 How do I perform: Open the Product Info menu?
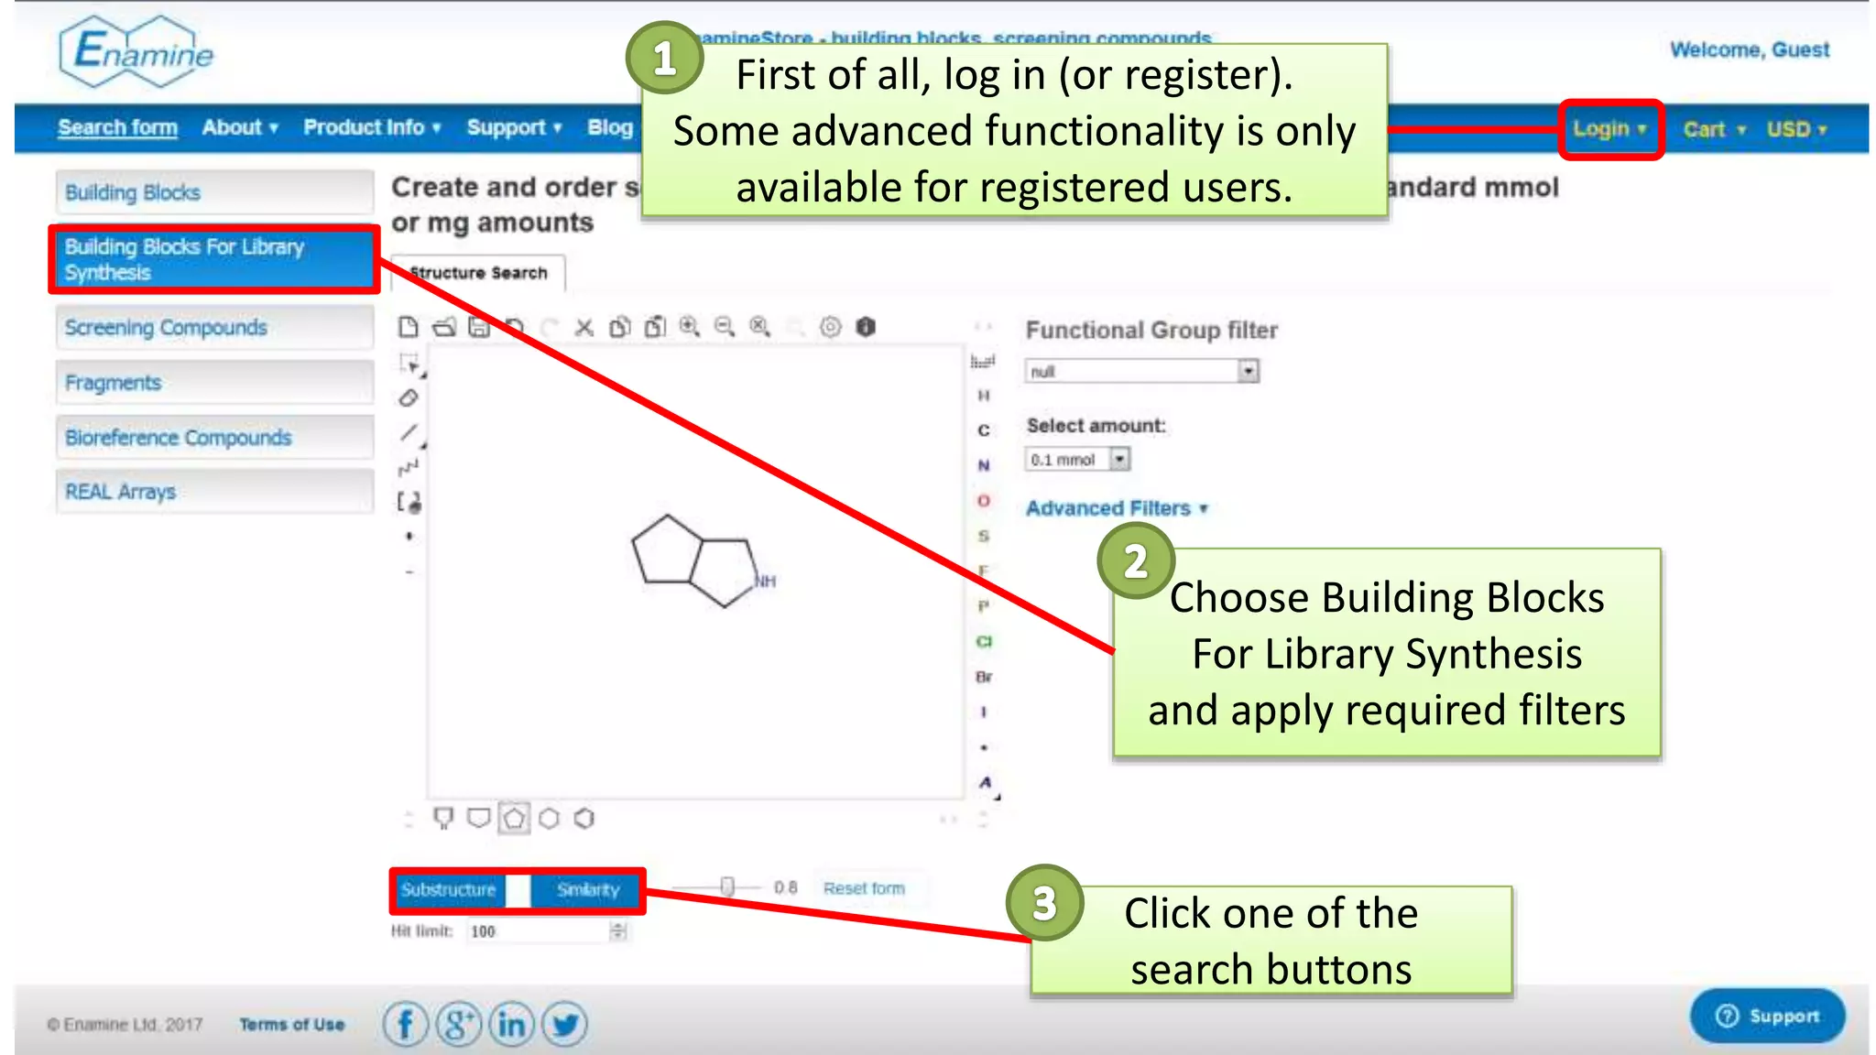point(371,127)
